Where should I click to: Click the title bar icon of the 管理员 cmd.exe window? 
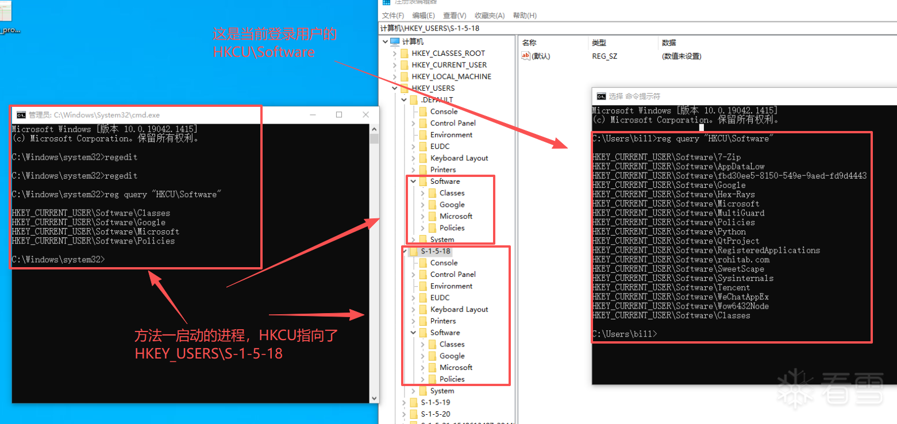click(21, 115)
